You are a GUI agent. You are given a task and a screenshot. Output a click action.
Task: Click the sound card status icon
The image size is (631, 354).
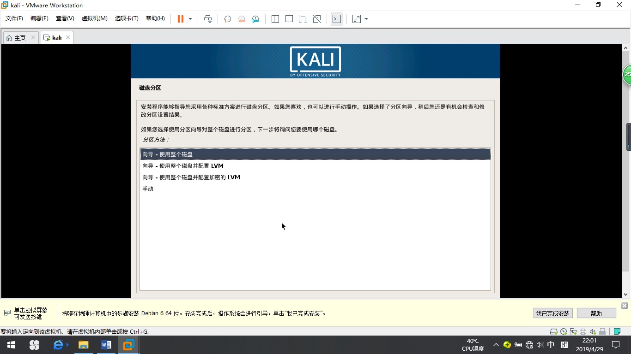click(593, 331)
